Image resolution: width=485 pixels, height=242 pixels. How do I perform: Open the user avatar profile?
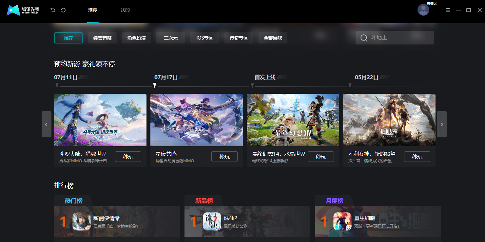click(423, 10)
